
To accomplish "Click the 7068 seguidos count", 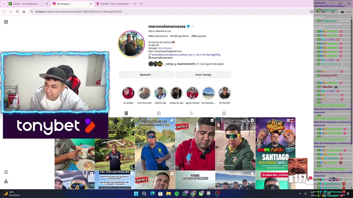I will tap(199, 36).
